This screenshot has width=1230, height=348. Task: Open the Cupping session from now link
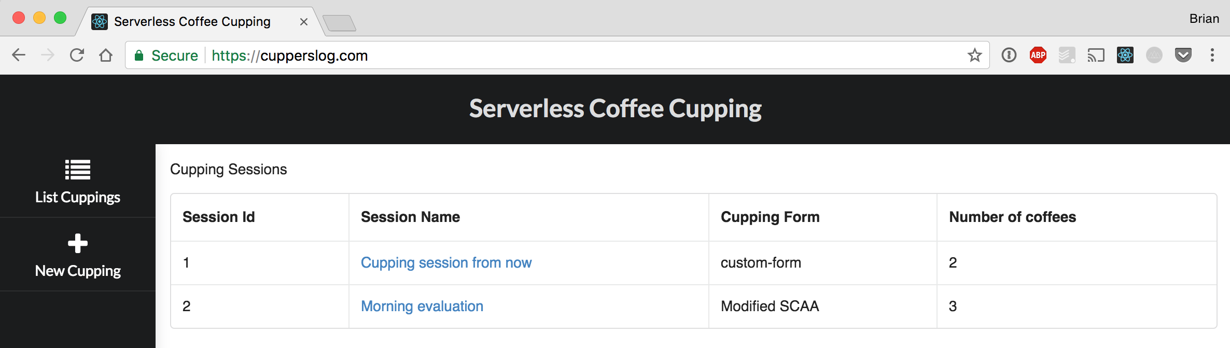pyautogui.click(x=446, y=263)
